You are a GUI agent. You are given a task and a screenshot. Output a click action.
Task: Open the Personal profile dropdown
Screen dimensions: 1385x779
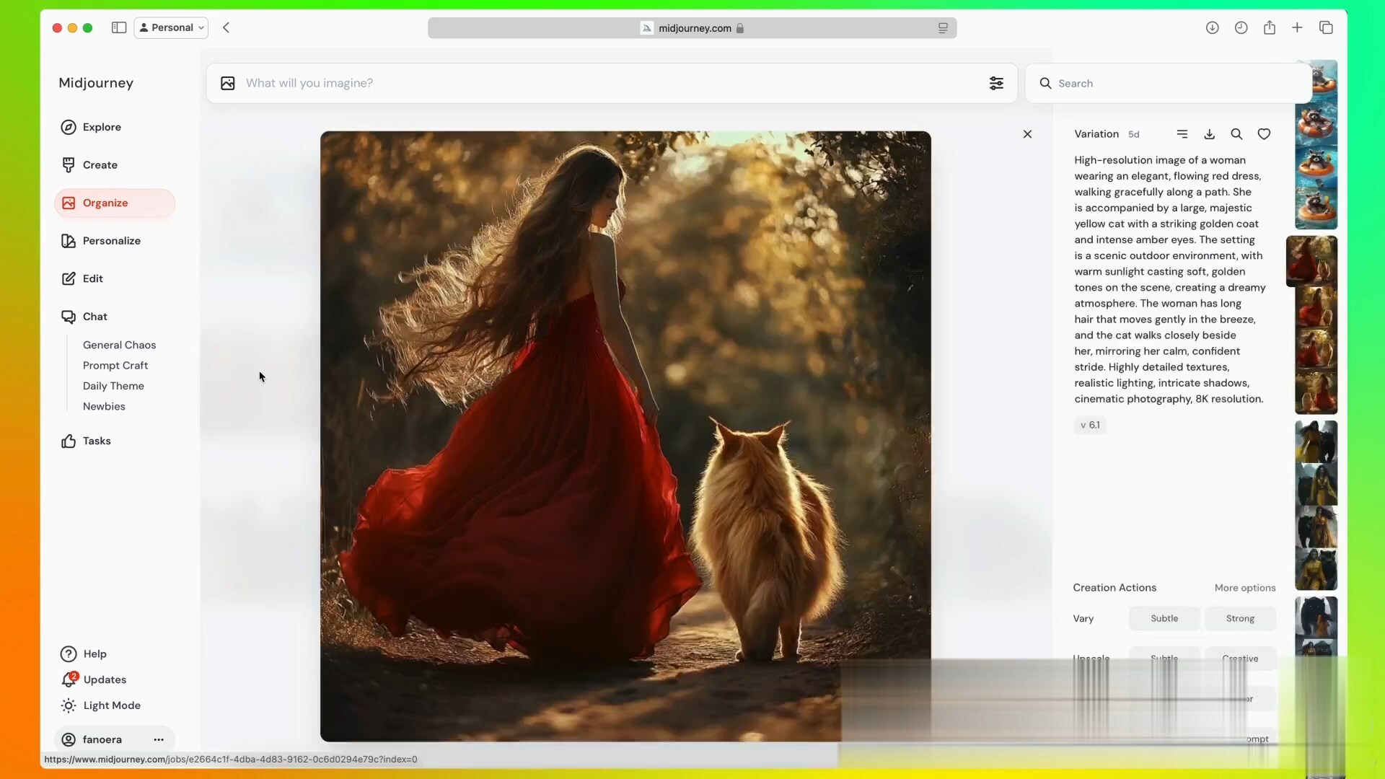[x=172, y=27]
